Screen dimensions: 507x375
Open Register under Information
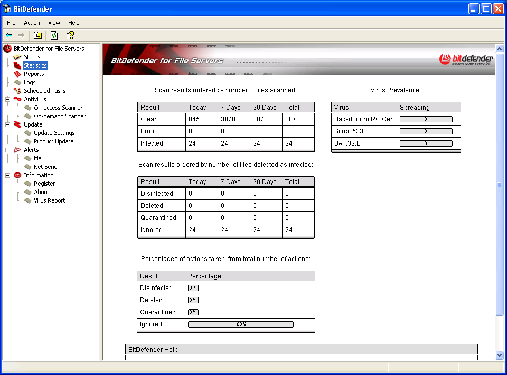(x=44, y=184)
